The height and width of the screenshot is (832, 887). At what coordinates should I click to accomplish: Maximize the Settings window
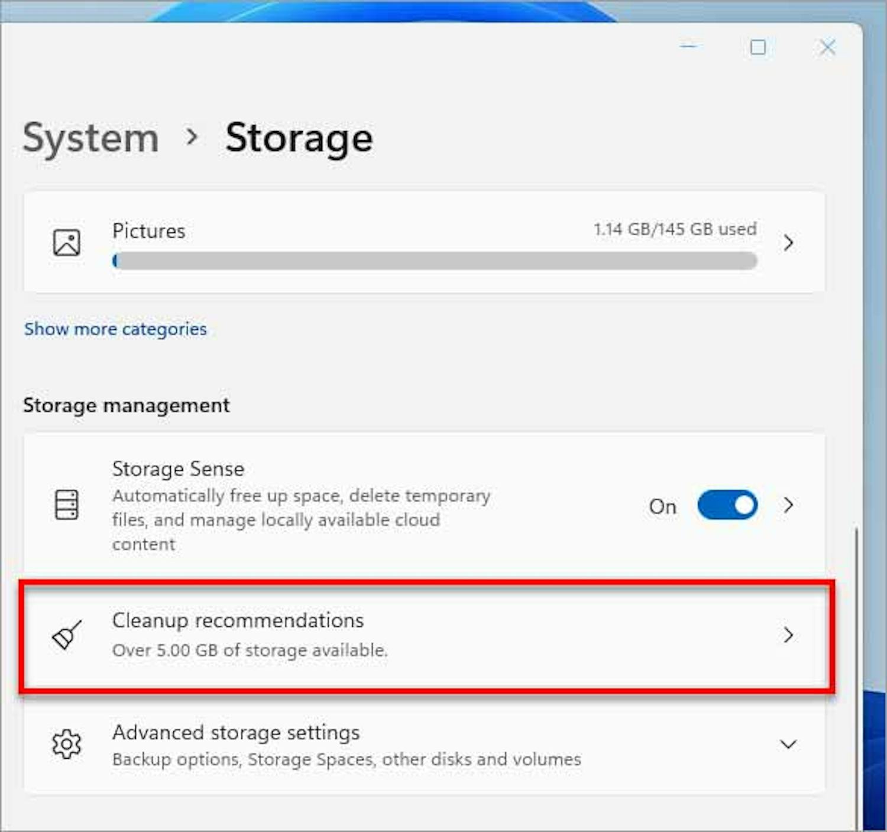[757, 47]
